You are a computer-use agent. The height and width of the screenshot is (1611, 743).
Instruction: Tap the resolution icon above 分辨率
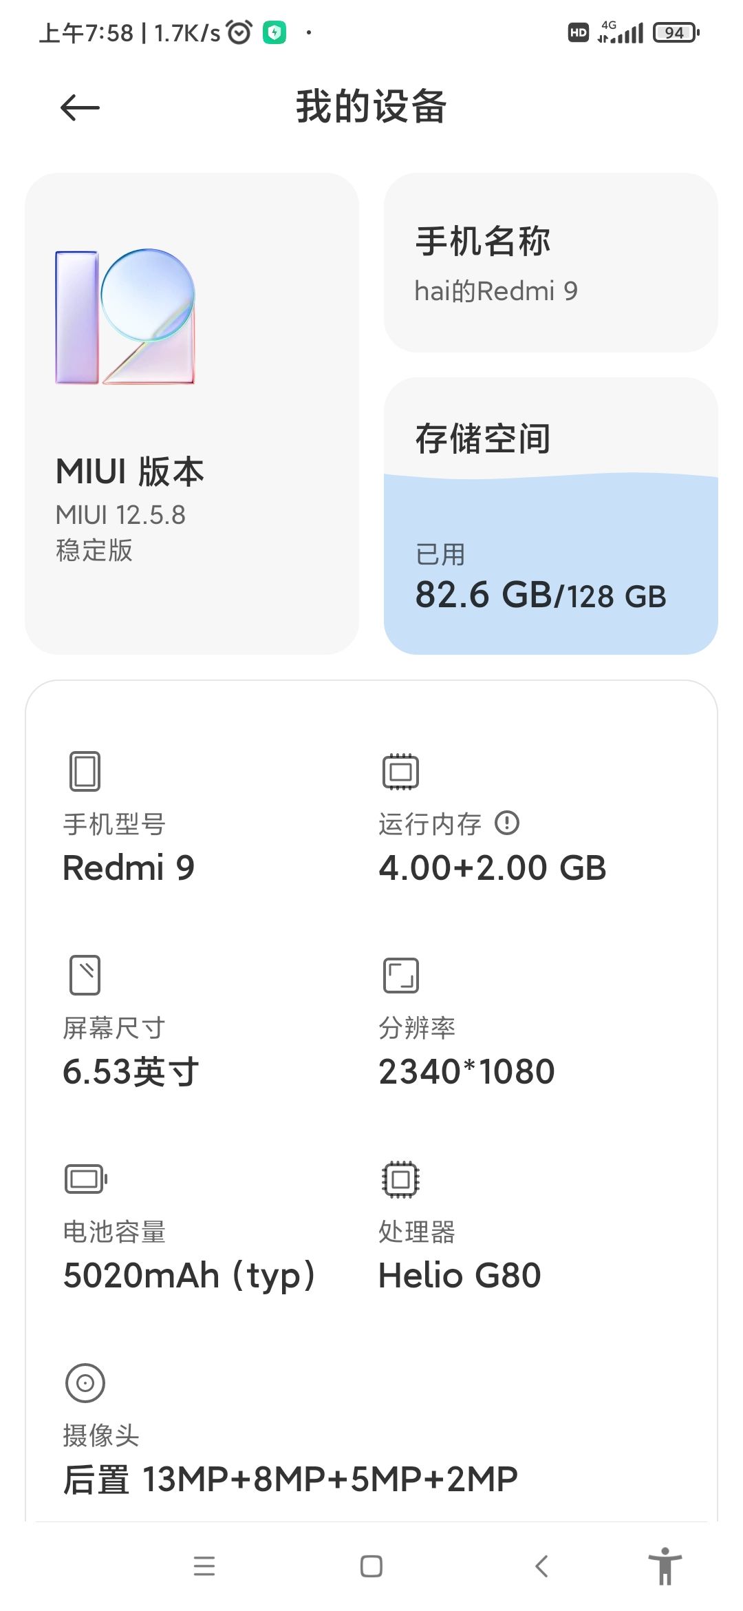click(x=401, y=975)
